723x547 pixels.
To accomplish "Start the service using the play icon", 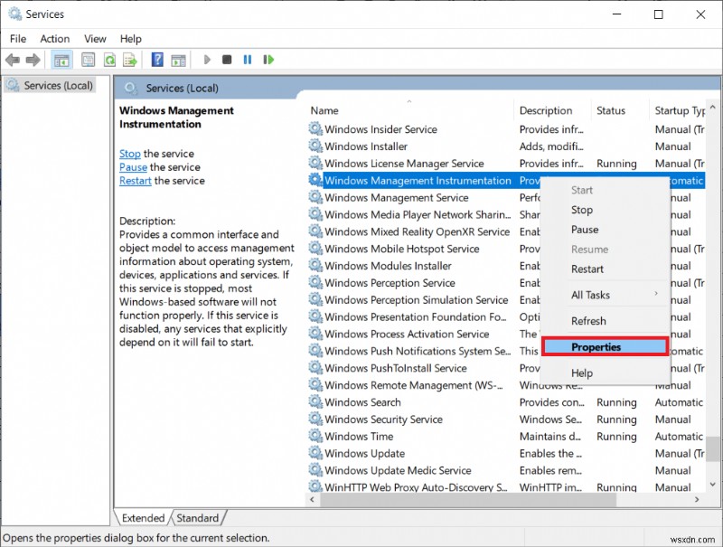I will [206, 60].
